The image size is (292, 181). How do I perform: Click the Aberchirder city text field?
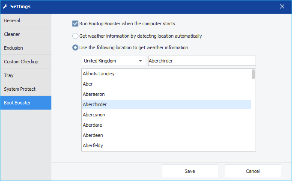202,61
